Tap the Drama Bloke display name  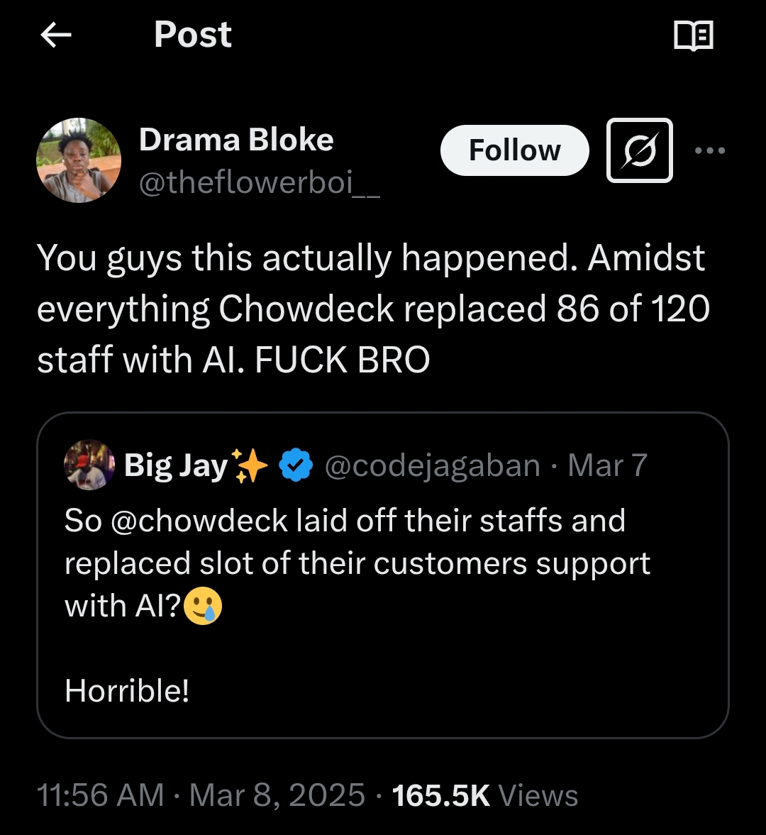[236, 140]
